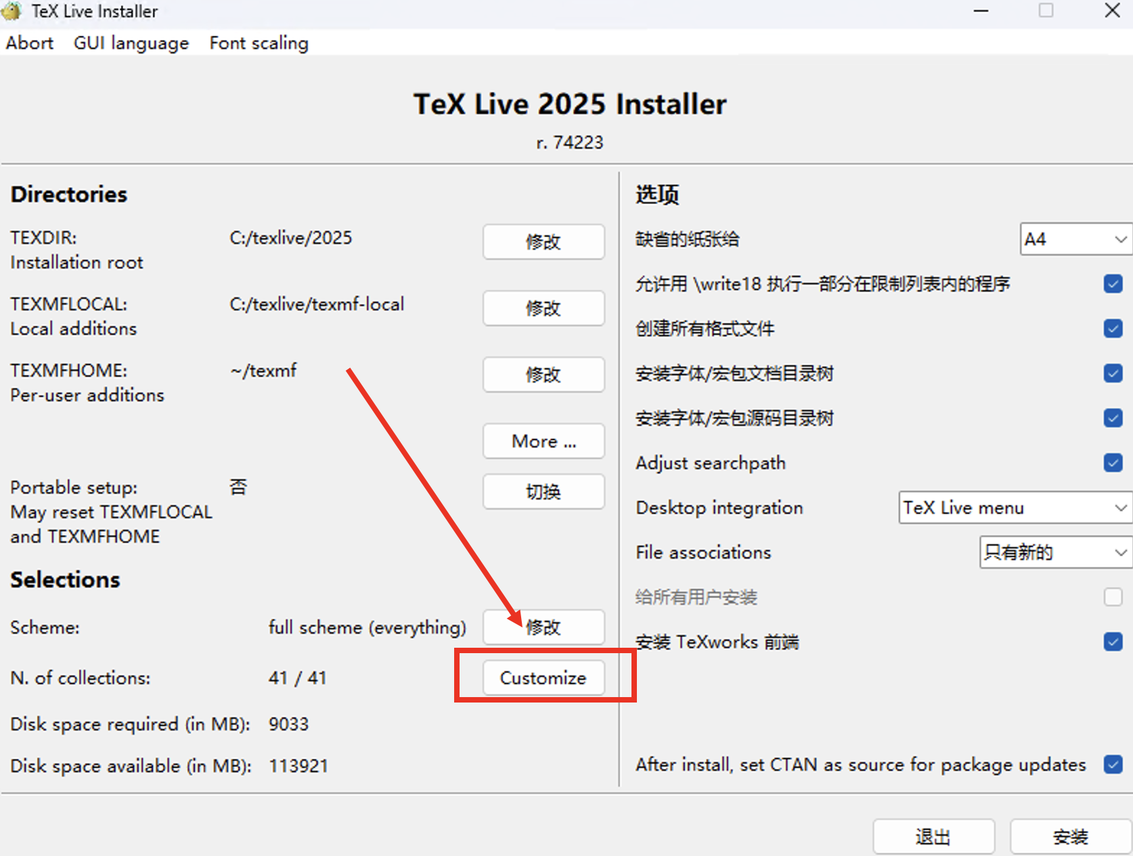Click 修改 button for TEXMFHOME
This screenshot has width=1133, height=856.
click(543, 374)
